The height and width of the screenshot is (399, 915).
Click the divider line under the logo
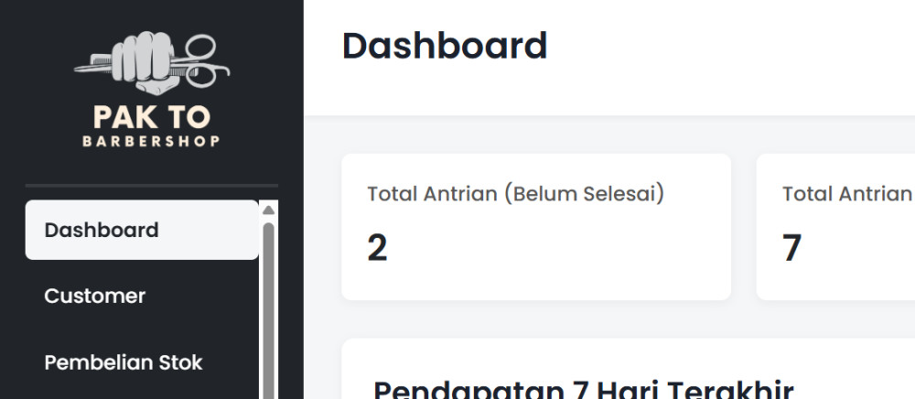(151, 186)
